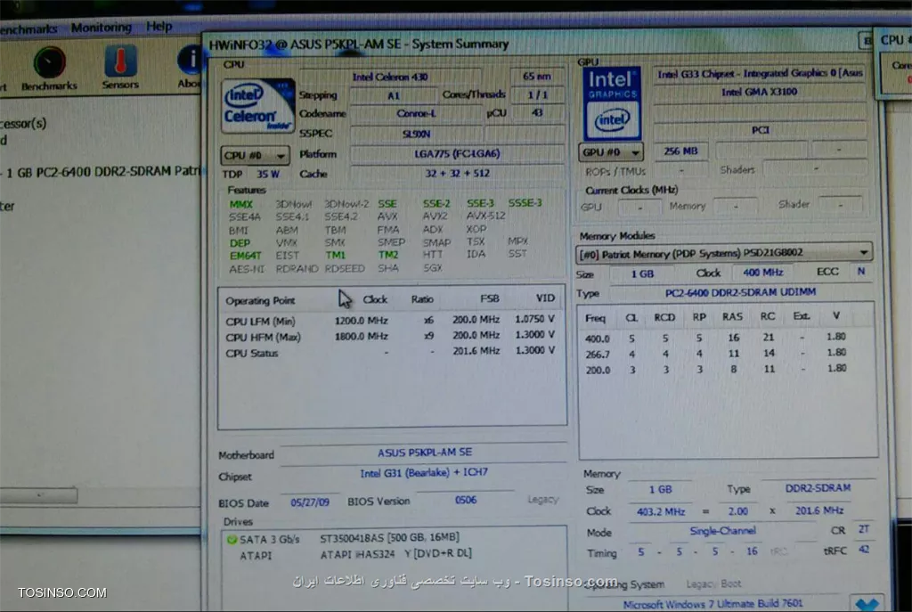
Task: Click the Windows logo near Operating System
Action: [867, 604]
